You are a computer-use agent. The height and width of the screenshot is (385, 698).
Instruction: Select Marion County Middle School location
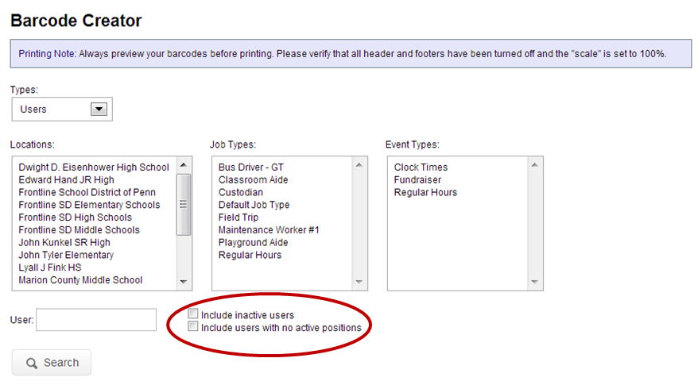tap(80, 280)
